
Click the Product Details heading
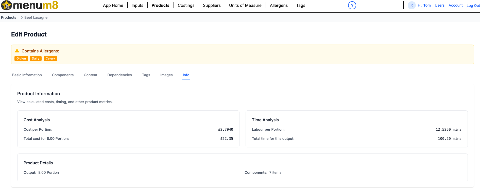(x=38, y=163)
